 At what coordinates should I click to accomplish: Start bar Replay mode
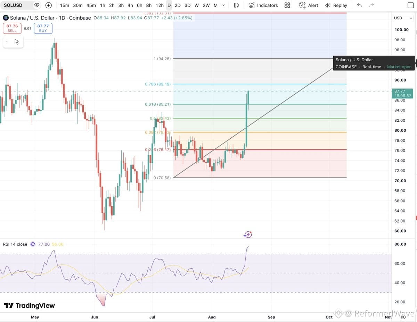pos(336,5)
